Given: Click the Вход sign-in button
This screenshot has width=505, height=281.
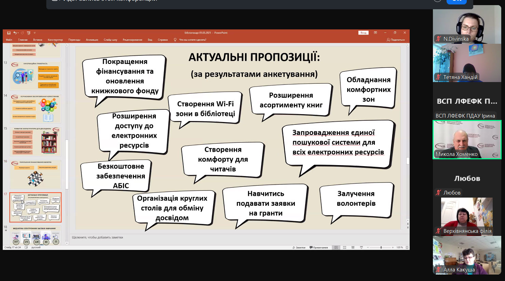Looking at the screenshot, I should (x=364, y=33).
